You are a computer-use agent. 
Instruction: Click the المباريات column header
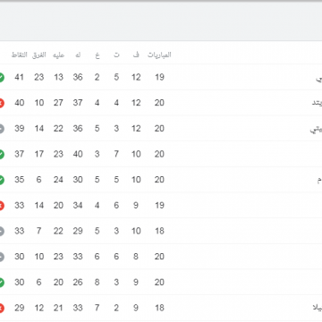[159, 55]
